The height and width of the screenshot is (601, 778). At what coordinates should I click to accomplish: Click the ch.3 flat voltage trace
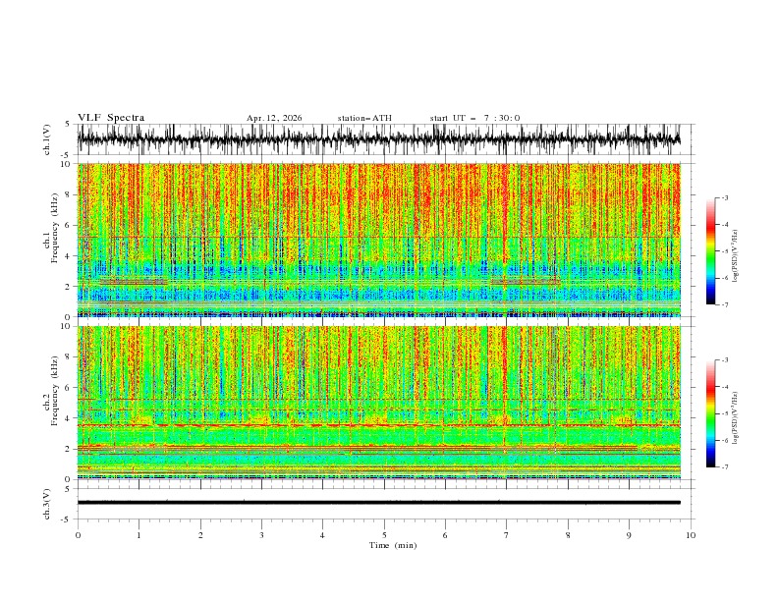[x=379, y=503]
